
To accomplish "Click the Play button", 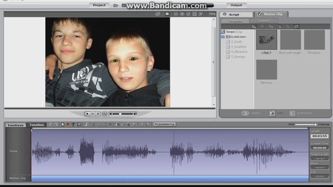I will click(87, 114).
